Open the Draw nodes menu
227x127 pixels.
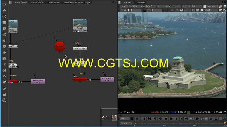point(4,10)
